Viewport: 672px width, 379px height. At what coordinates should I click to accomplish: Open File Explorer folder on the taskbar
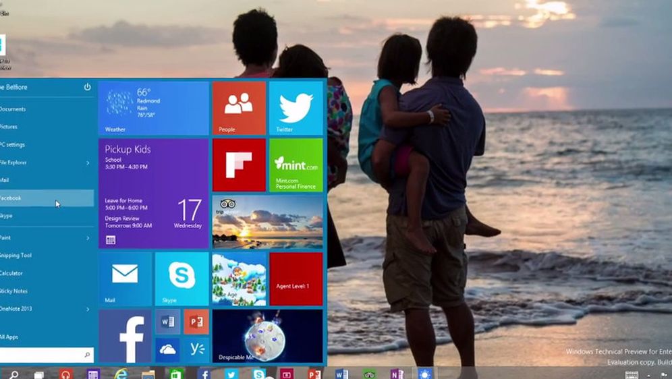coord(148,375)
